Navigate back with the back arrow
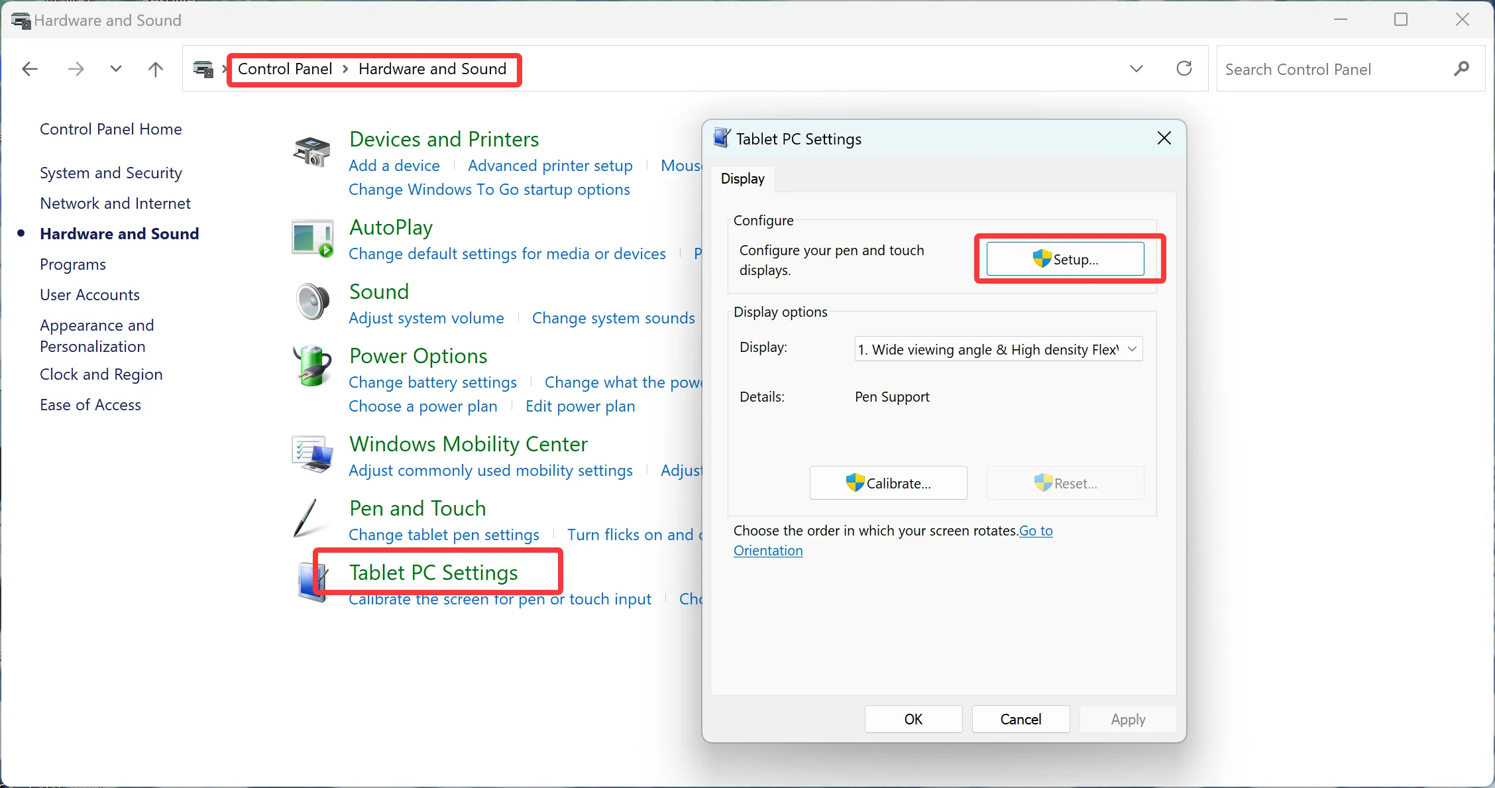1495x788 pixels. point(30,69)
